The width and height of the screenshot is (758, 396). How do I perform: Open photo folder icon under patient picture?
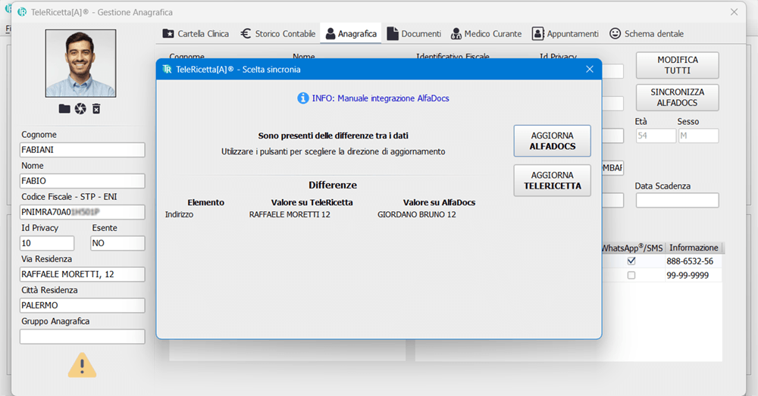tap(64, 109)
